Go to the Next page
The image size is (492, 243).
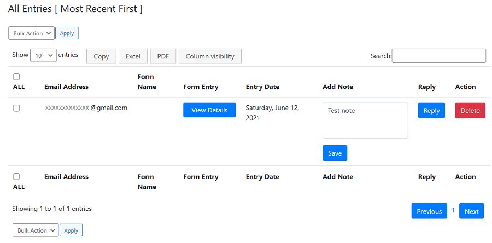(471, 211)
